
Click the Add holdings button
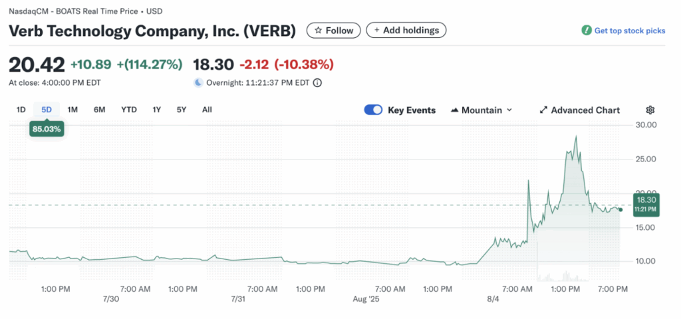pyautogui.click(x=406, y=31)
